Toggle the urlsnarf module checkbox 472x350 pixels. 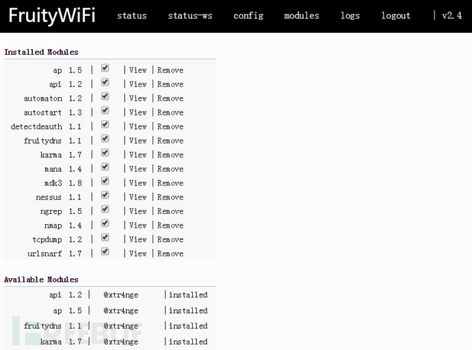click(x=105, y=252)
